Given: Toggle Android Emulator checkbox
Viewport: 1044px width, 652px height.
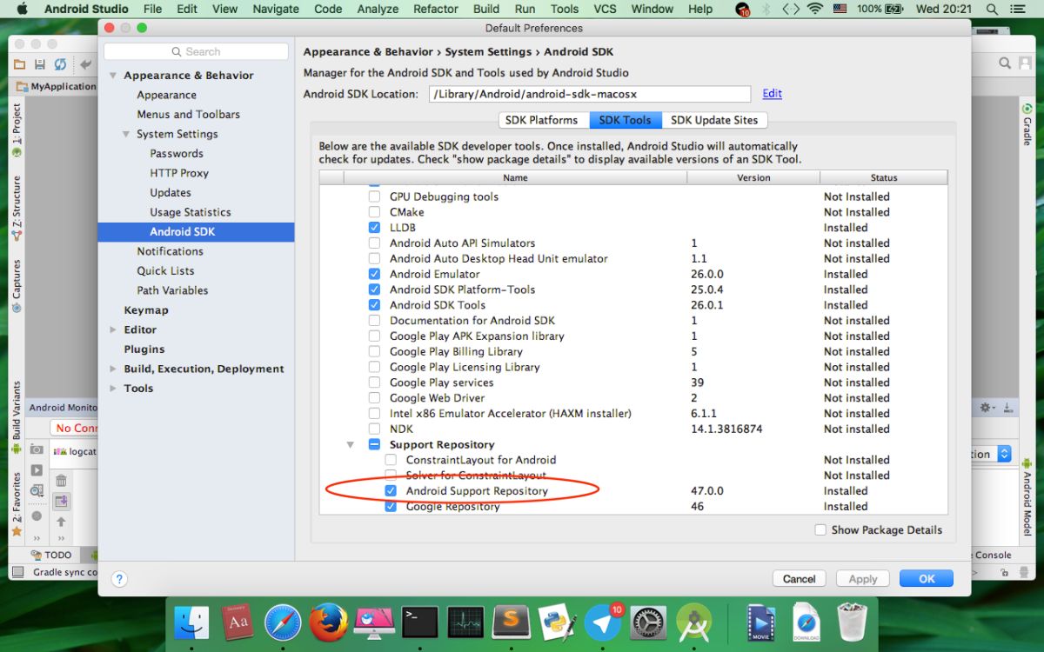Looking at the screenshot, I should pos(374,274).
